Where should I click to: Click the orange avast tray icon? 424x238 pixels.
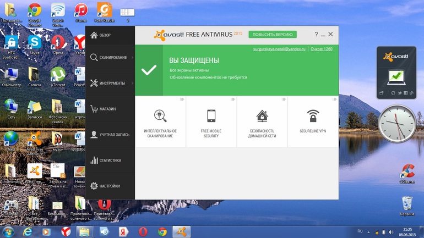(x=377, y=232)
